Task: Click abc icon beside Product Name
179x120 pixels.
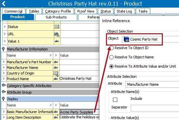Action: pyautogui.click(x=56, y=79)
